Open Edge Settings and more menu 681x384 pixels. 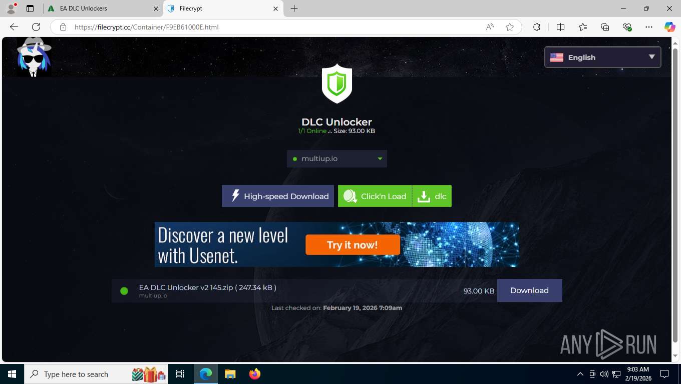pyautogui.click(x=649, y=27)
